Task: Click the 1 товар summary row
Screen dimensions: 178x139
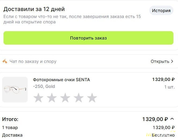Action: 88,128
